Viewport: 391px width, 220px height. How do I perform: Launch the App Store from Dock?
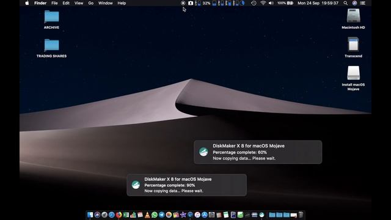205,215
